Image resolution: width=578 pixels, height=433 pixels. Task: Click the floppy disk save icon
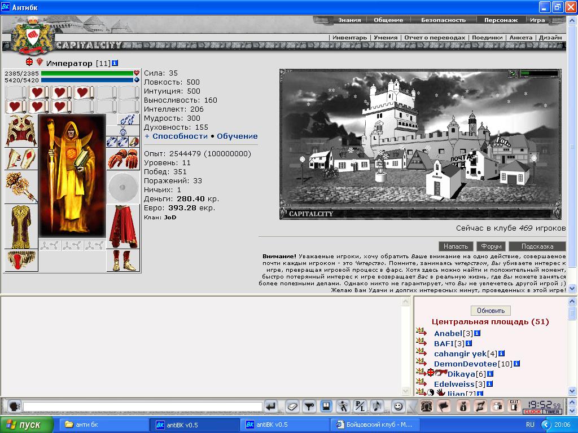point(326,407)
